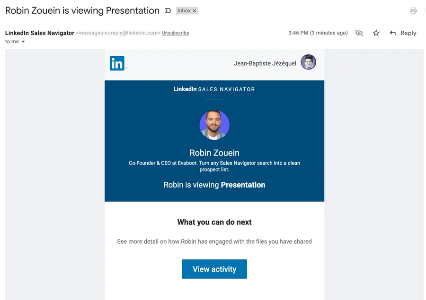Screen dimensions: 426x300
Task: Click Reply to respond to the email
Action: tap(407, 33)
